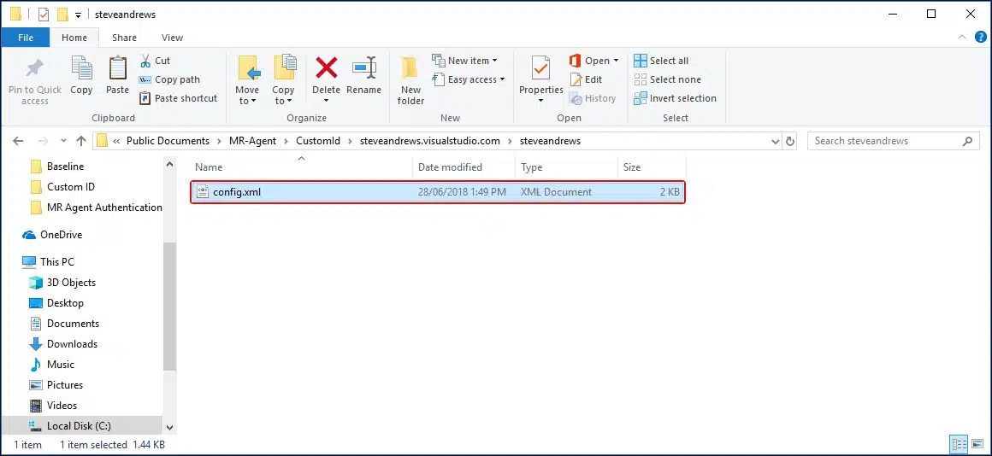The width and height of the screenshot is (992, 456).
Task: Switch to large icons view in status bar
Action: pyautogui.click(x=977, y=445)
